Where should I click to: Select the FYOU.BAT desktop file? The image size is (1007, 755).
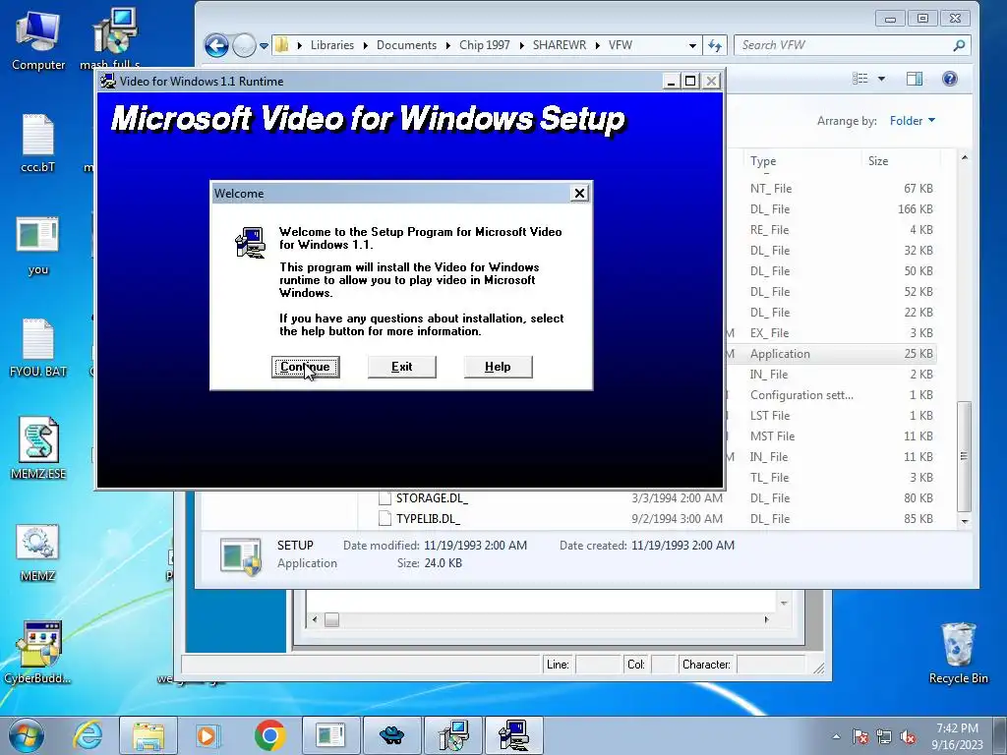point(38,347)
